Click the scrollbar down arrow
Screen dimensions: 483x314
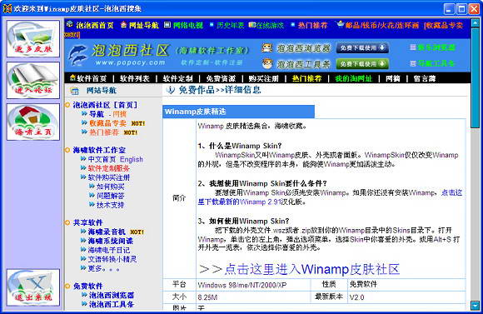point(476,306)
